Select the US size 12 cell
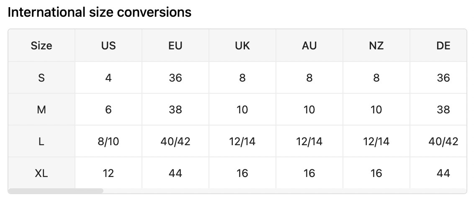474x200 pixels. click(x=108, y=173)
